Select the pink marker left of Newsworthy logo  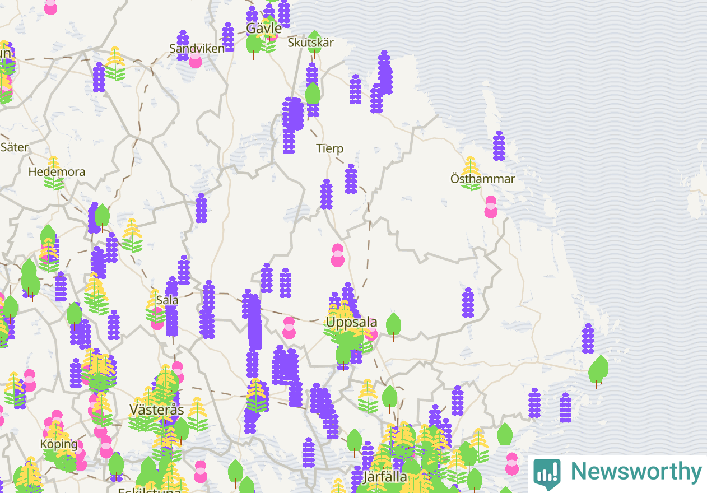coord(512,464)
